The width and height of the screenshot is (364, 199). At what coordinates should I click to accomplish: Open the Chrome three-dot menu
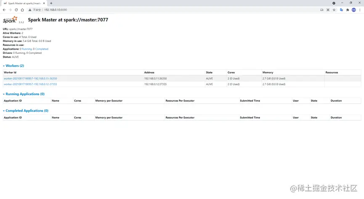(360, 10)
